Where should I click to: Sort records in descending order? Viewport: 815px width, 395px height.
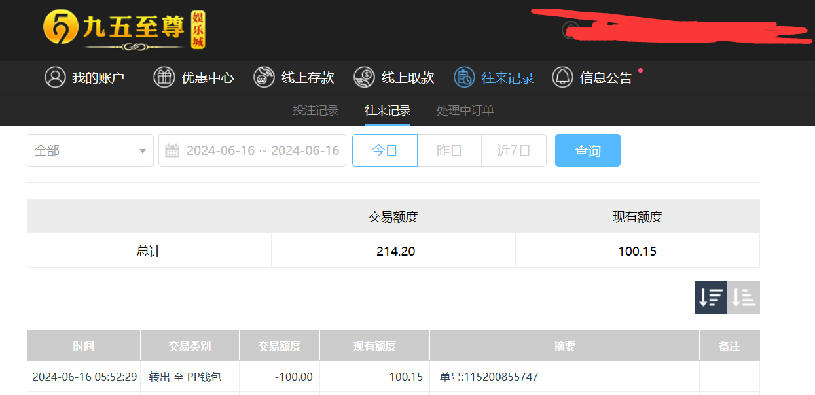710,298
